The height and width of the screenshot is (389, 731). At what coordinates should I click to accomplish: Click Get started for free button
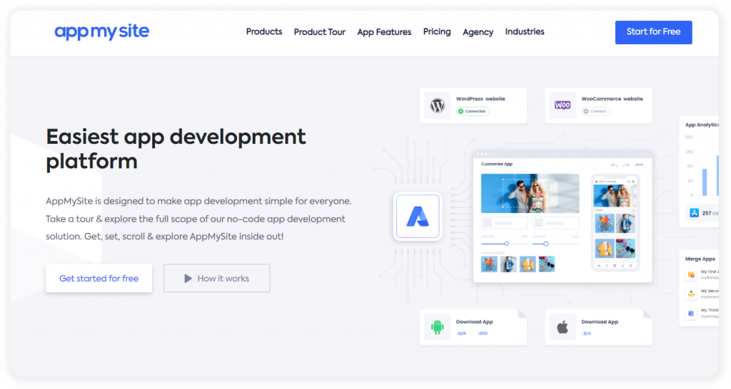pos(99,279)
